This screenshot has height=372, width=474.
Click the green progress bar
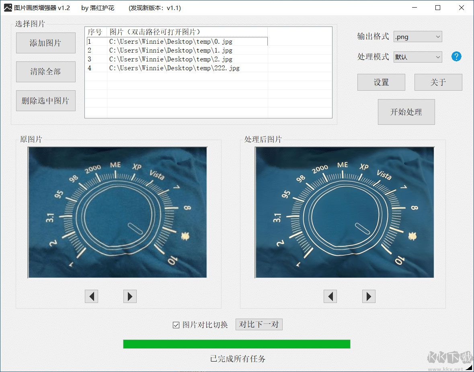tap(236, 344)
